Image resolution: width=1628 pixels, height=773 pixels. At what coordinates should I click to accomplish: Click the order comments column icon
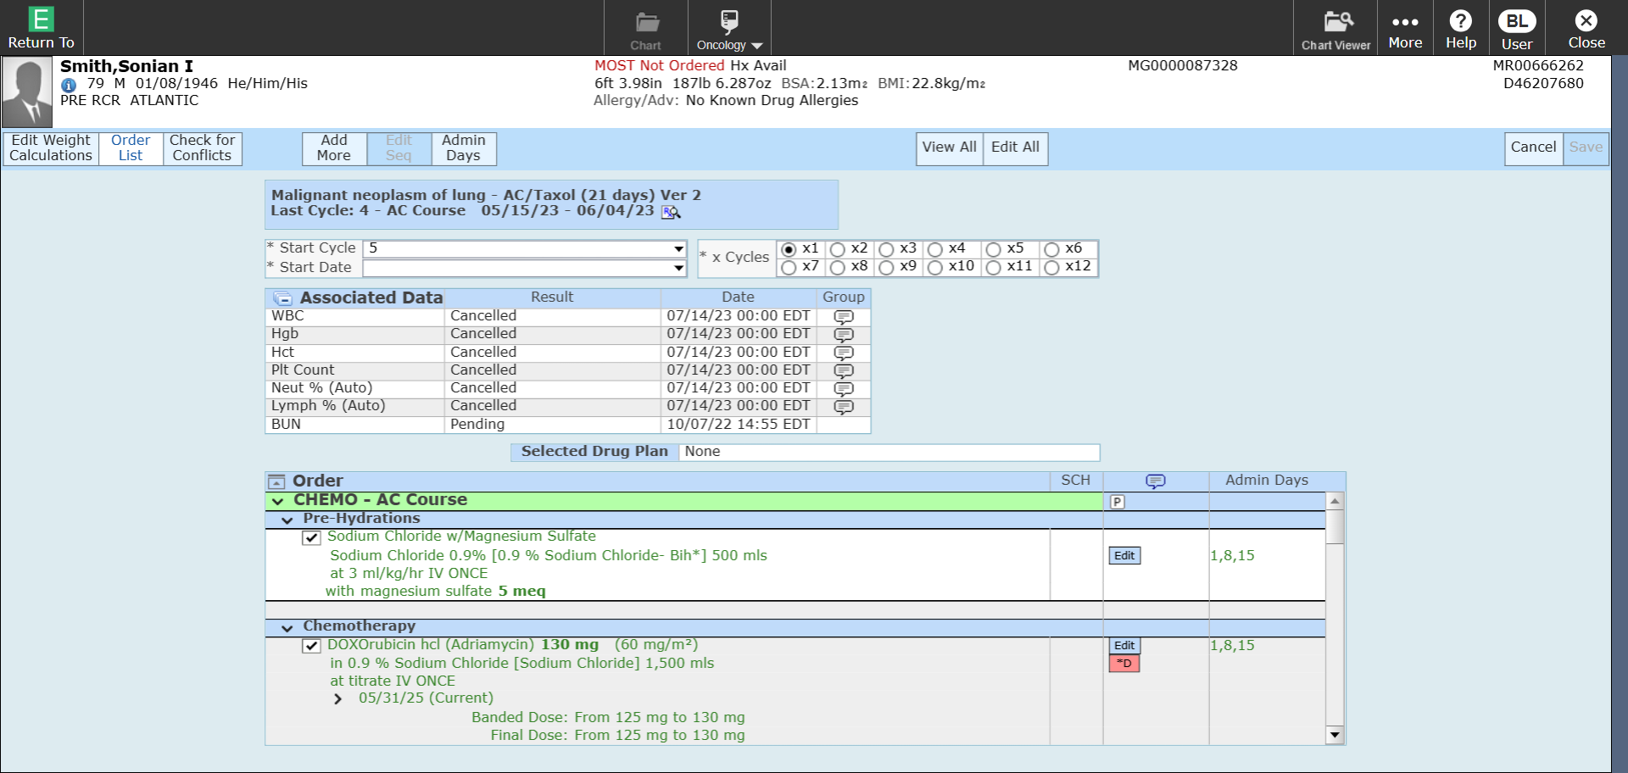coord(1156,481)
